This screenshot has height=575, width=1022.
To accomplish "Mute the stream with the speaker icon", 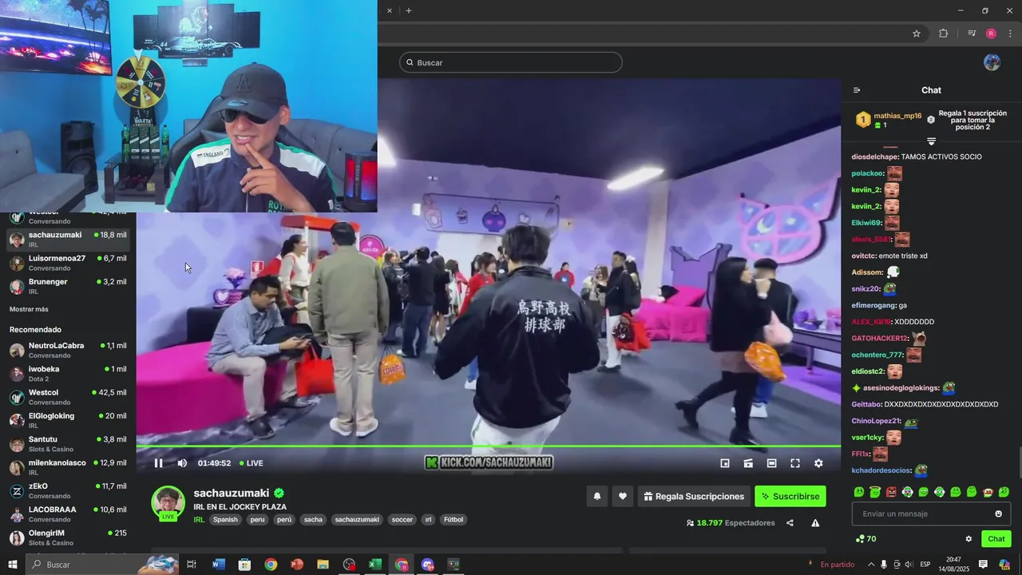I will [x=182, y=463].
